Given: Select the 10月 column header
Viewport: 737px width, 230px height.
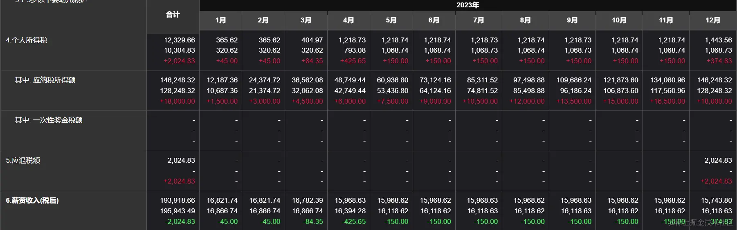Looking at the screenshot, I should coord(619,20).
